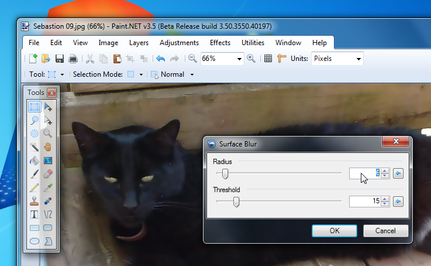
Task: Select the Pencil tool
Action: click(x=35, y=187)
